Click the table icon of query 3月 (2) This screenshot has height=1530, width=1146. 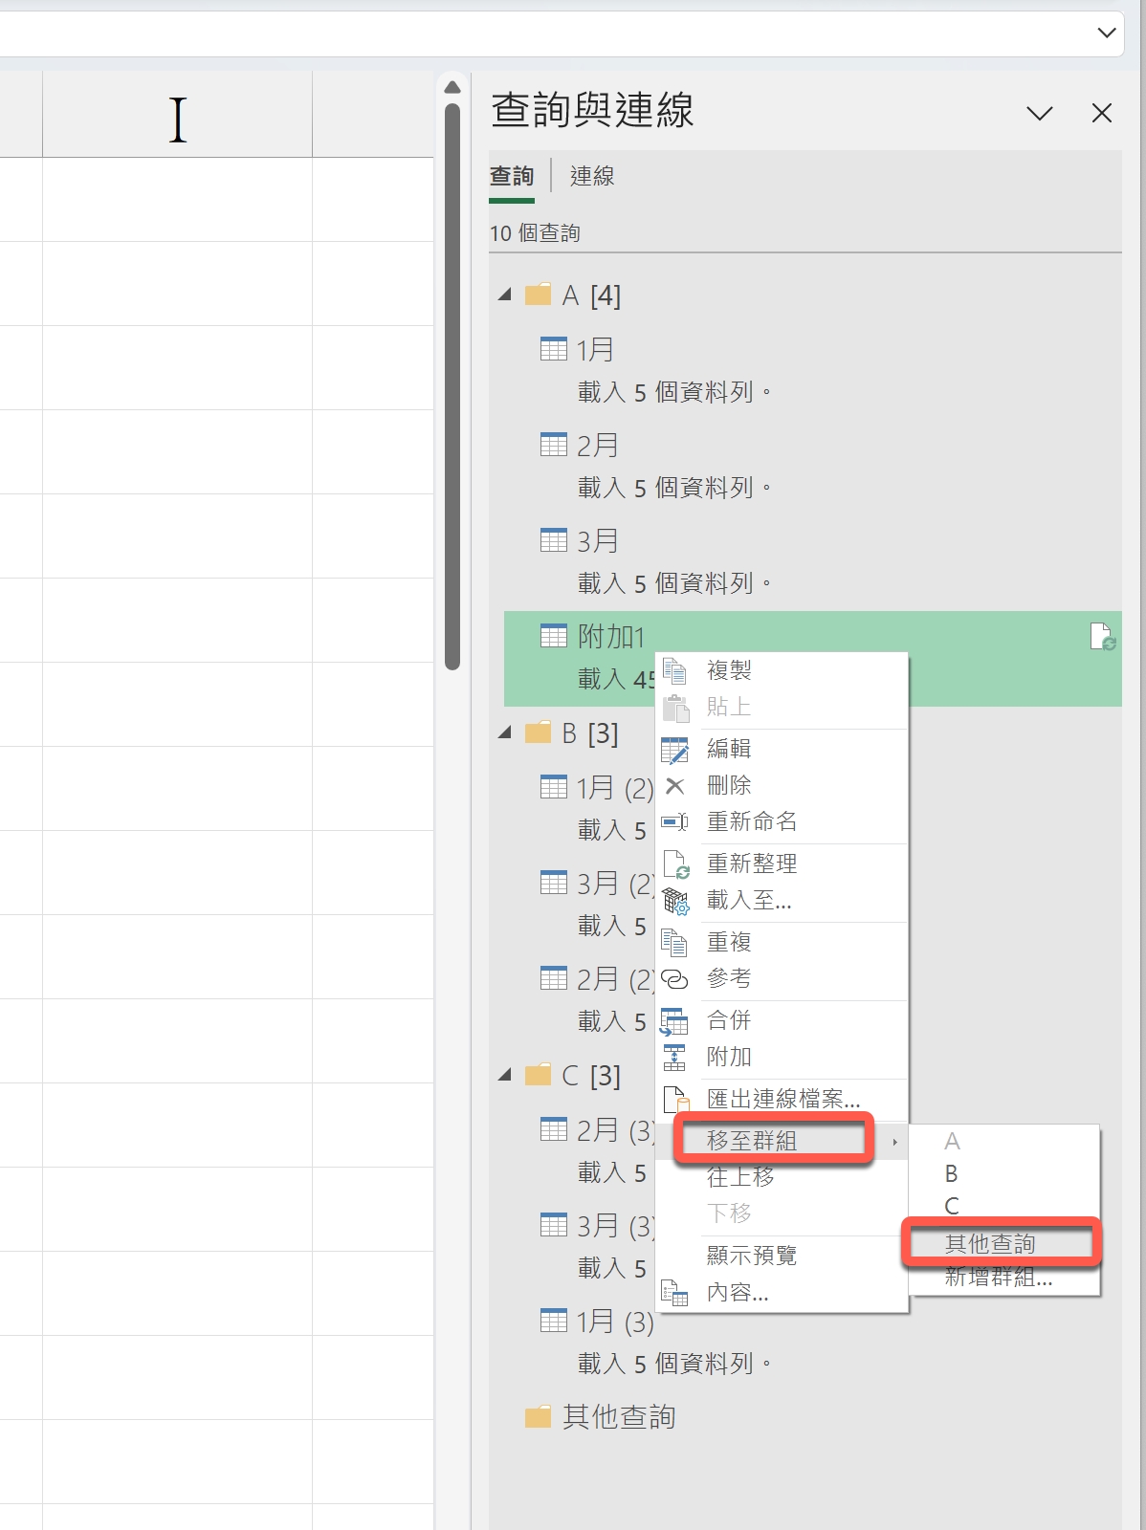tap(554, 883)
